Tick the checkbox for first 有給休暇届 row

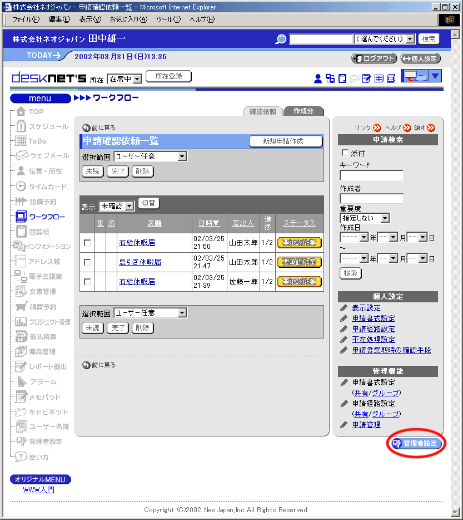coord(87,243)
